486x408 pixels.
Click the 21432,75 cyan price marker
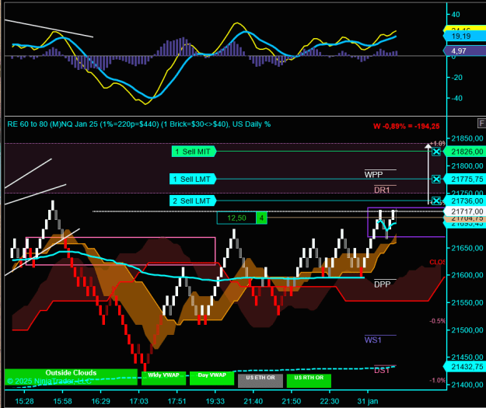[464, 367]
